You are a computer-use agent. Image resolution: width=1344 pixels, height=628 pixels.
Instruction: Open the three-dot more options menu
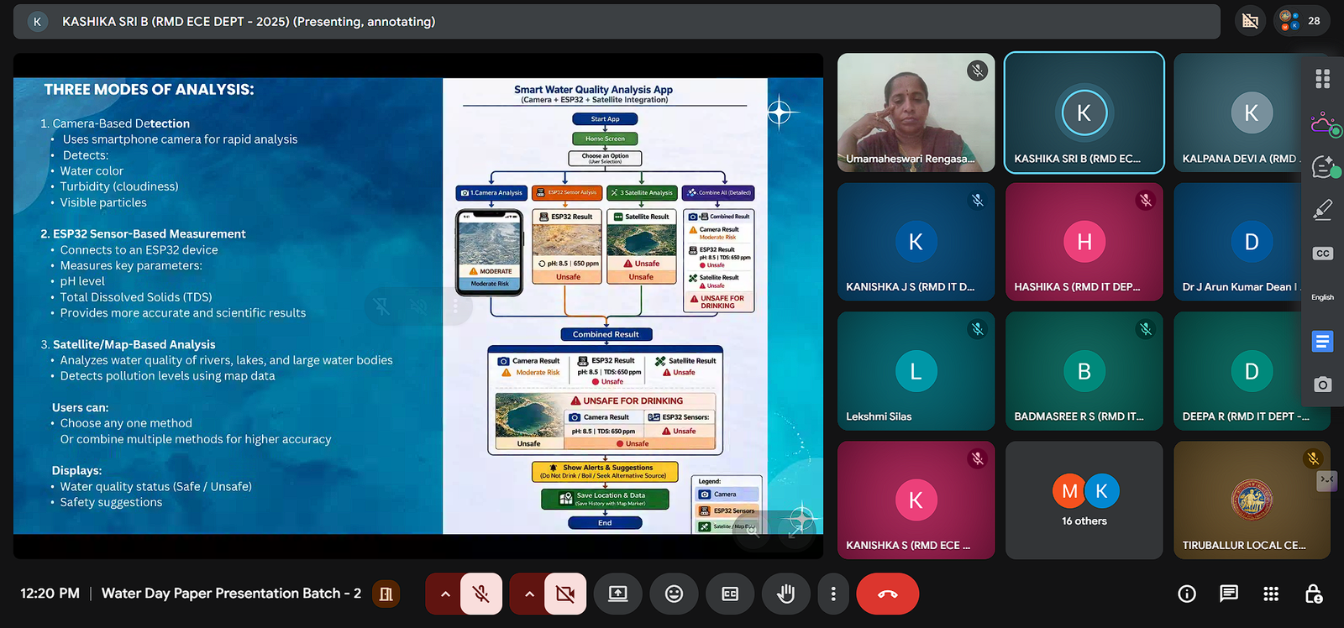(x=832, y=594)
